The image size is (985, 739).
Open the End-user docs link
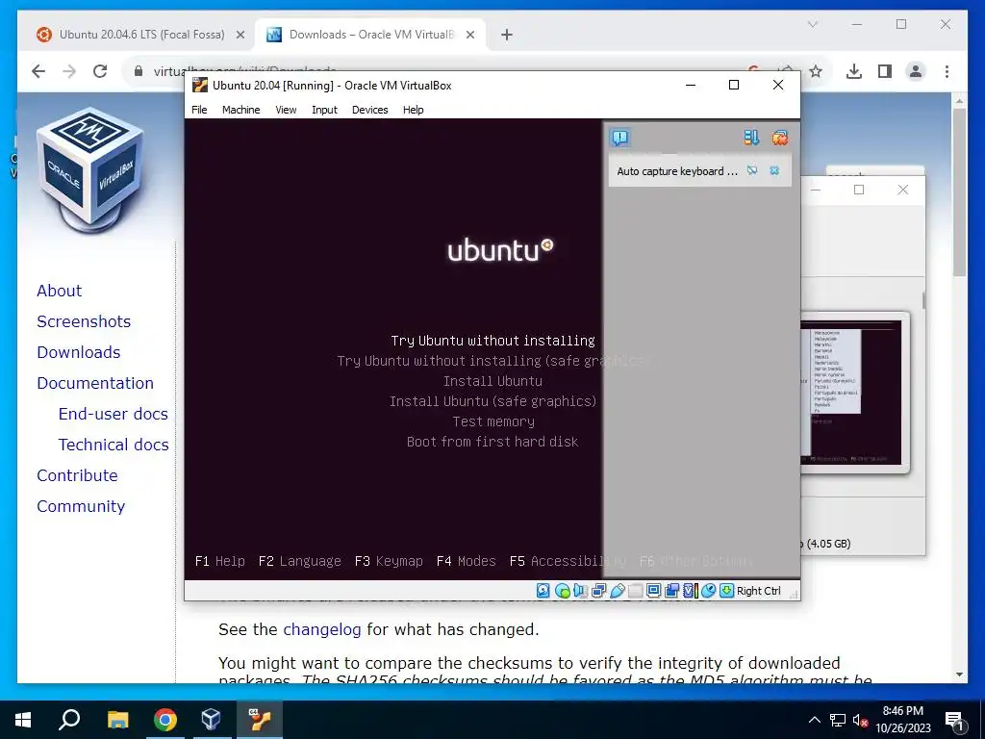114,414
